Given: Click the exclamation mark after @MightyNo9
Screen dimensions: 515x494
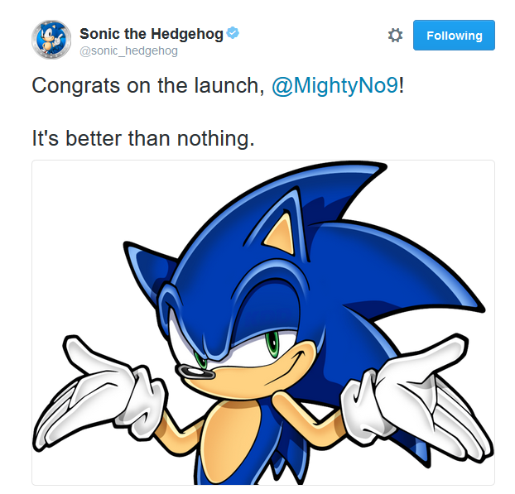Looking at the screenshot, I should (402, 86).
